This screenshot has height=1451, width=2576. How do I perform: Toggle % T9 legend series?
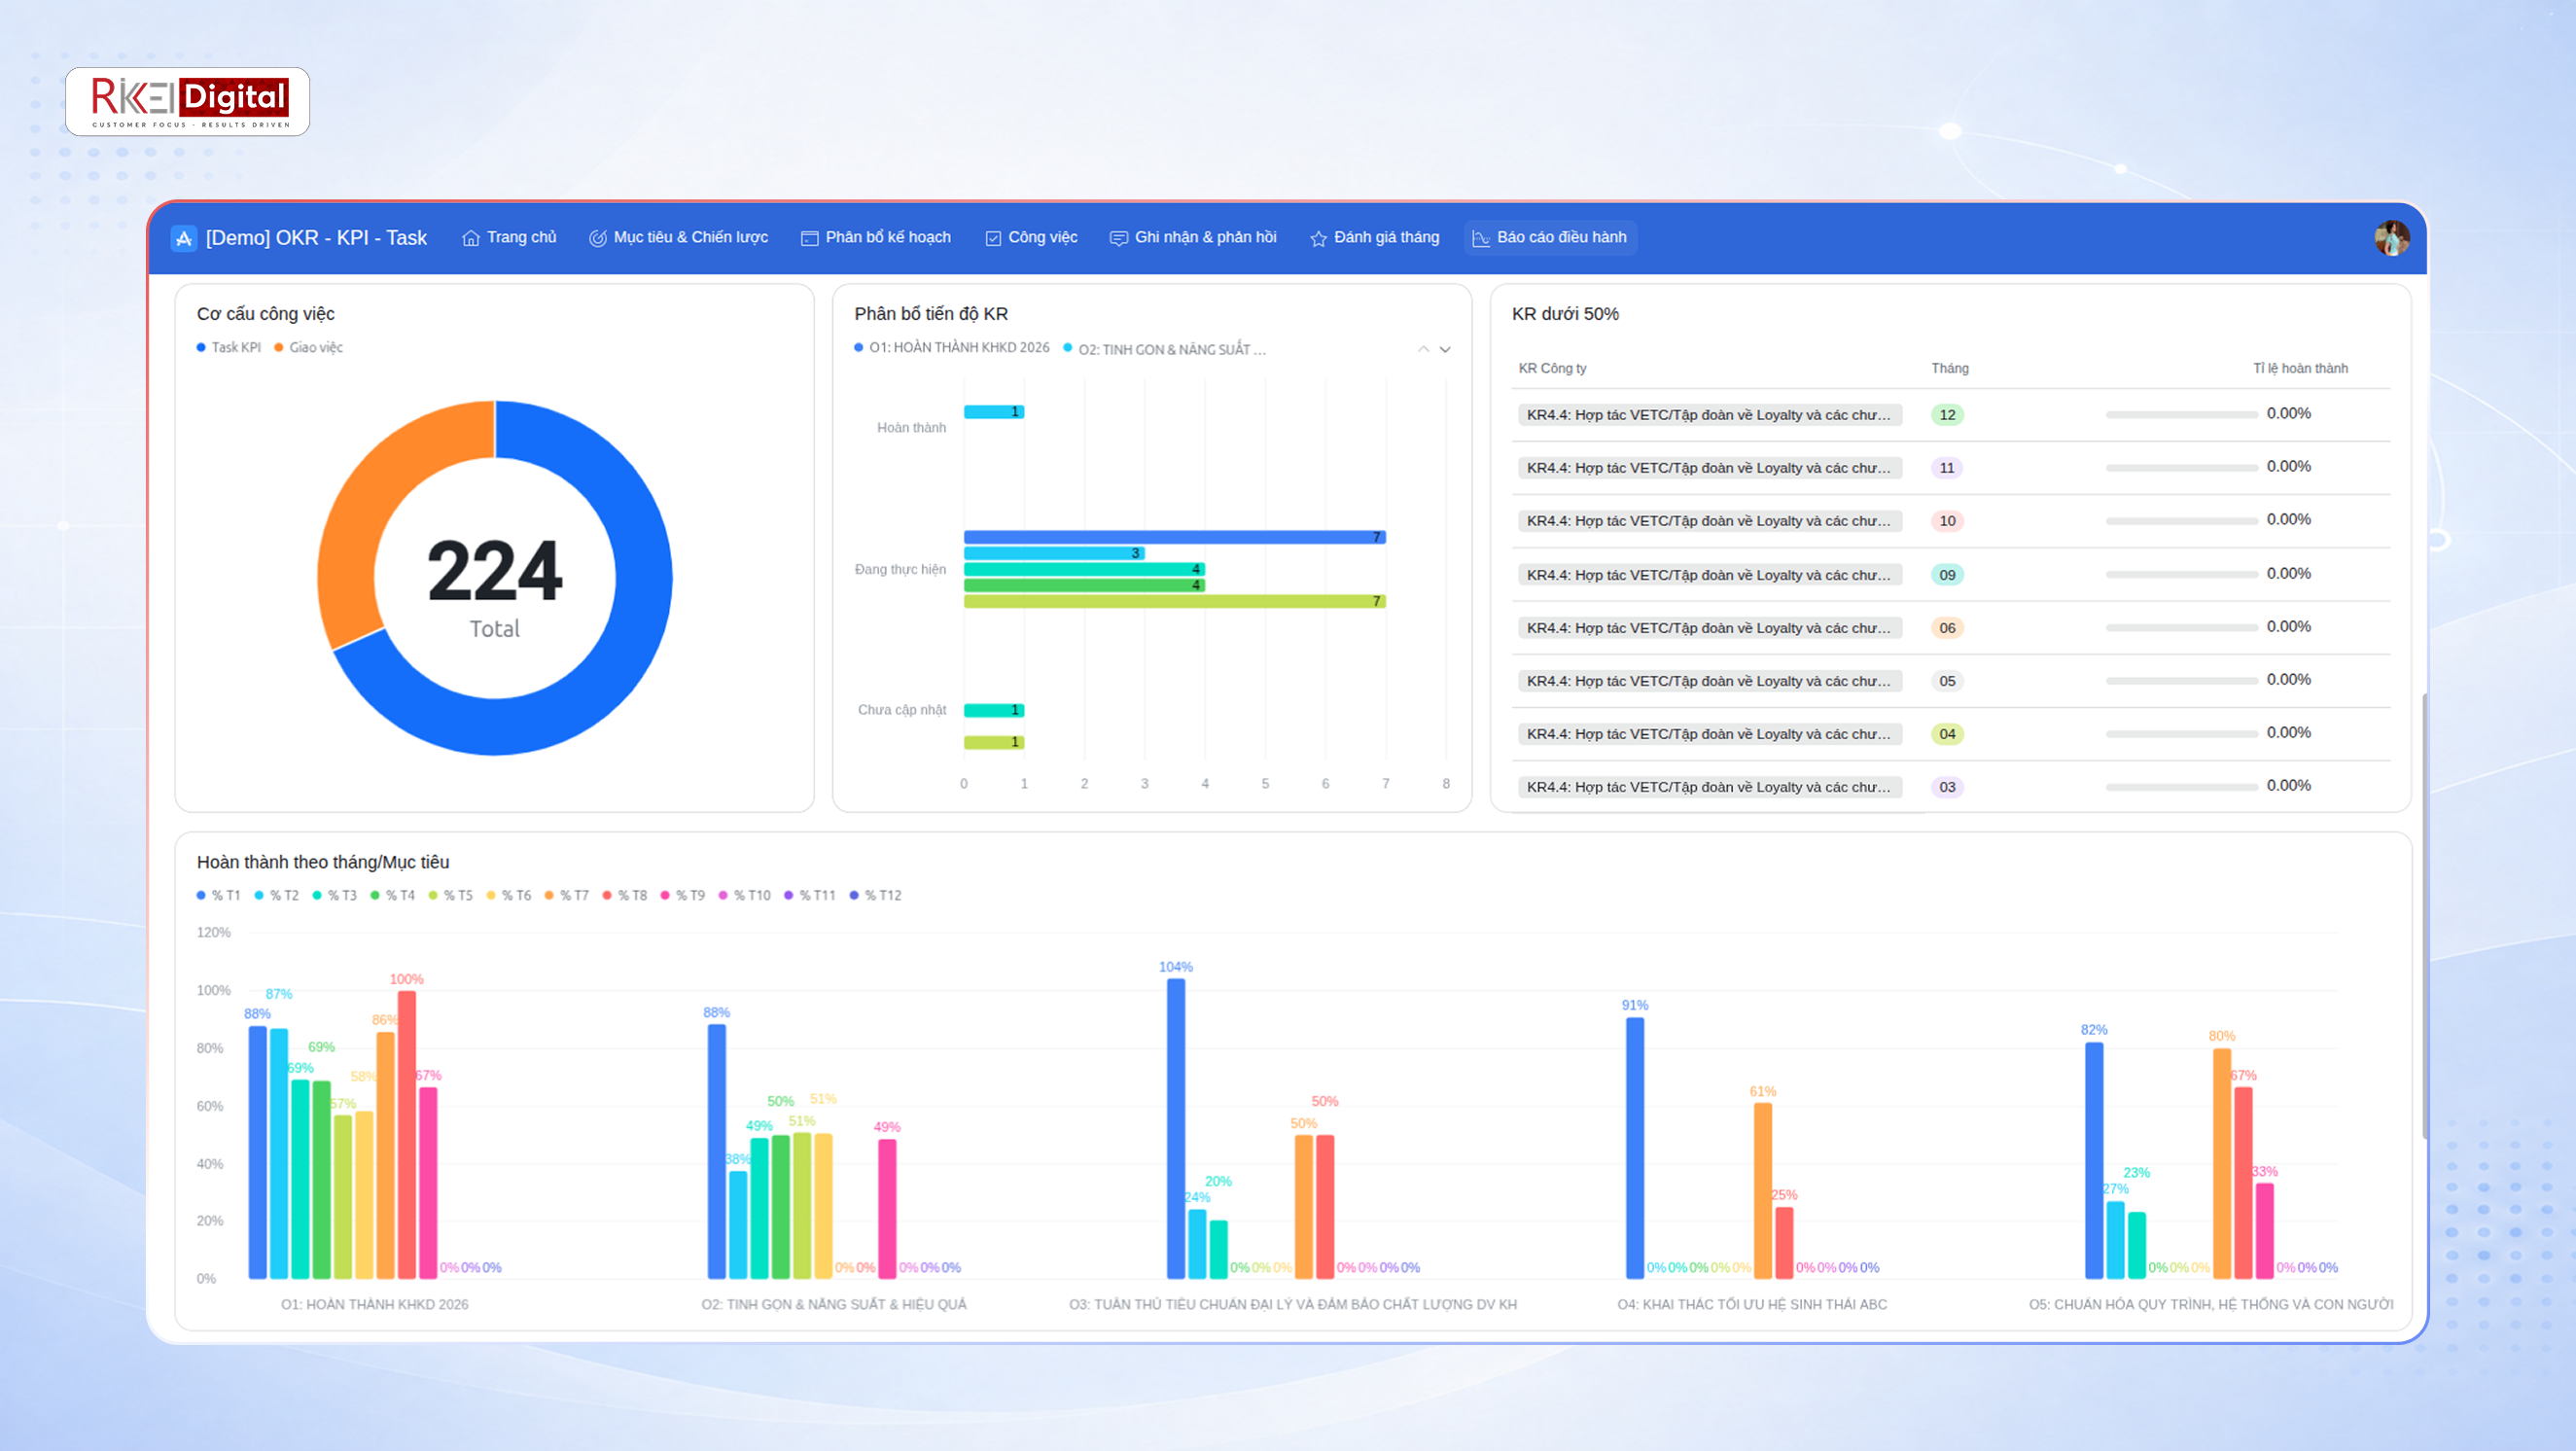tap(683, 895)
